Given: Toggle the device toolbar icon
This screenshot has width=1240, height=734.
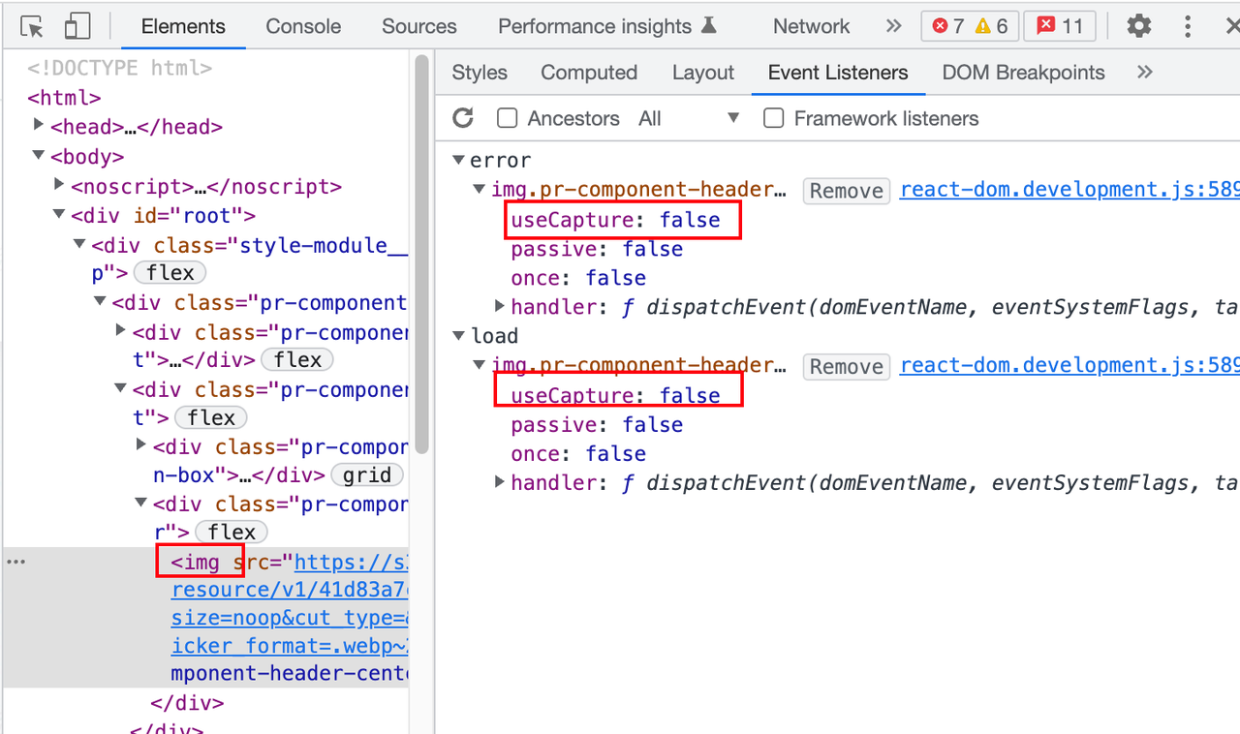Looking at the screenshot, I should click(77, 26).
